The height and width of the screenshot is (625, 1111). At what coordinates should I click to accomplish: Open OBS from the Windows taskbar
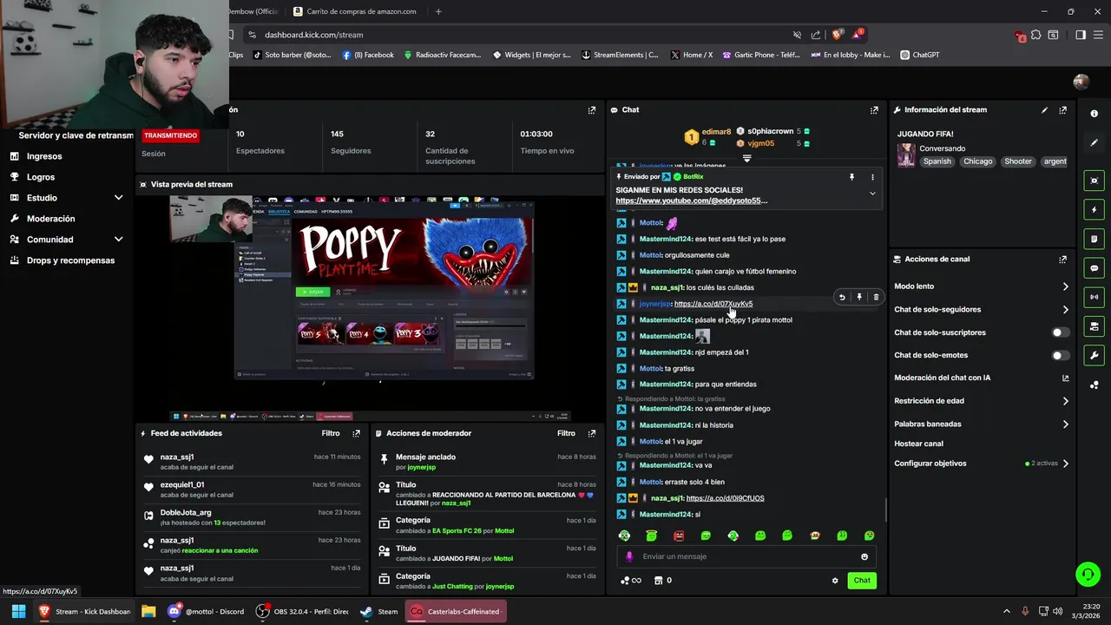click(x=303, y=612)
